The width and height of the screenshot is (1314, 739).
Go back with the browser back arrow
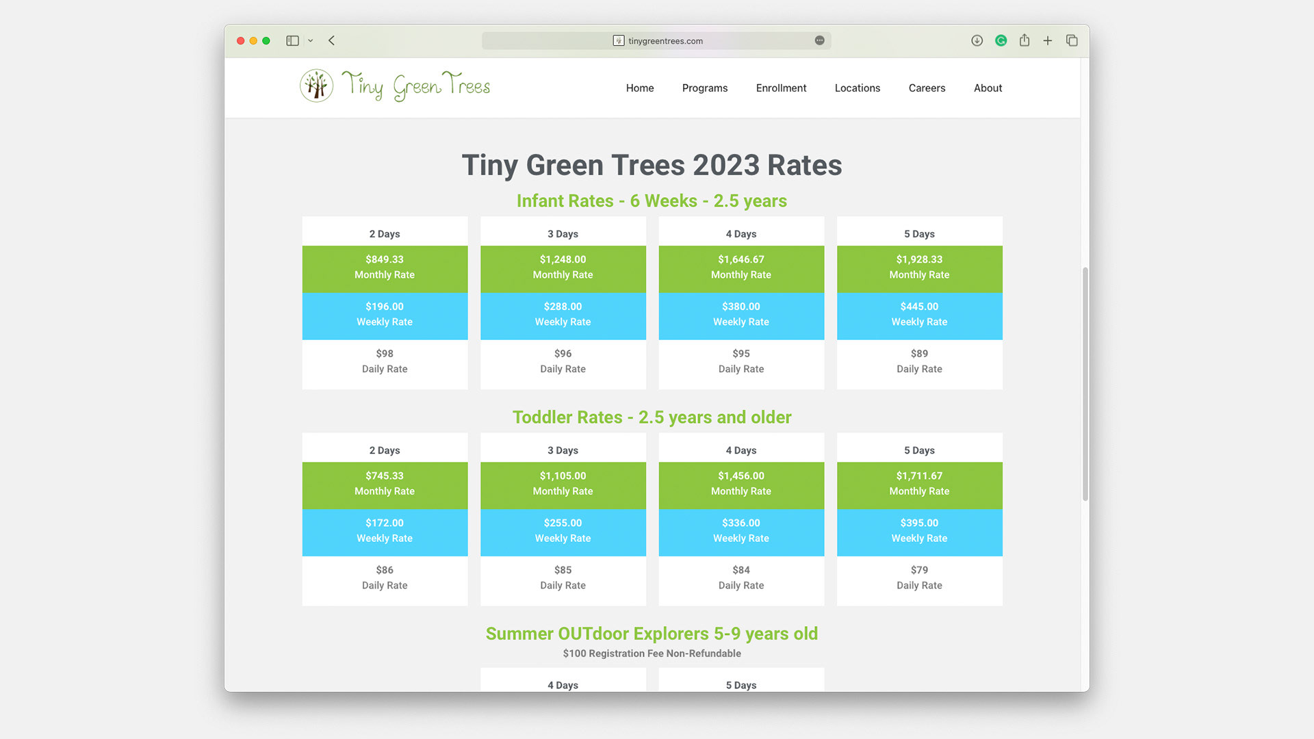[x=332, y=41]
